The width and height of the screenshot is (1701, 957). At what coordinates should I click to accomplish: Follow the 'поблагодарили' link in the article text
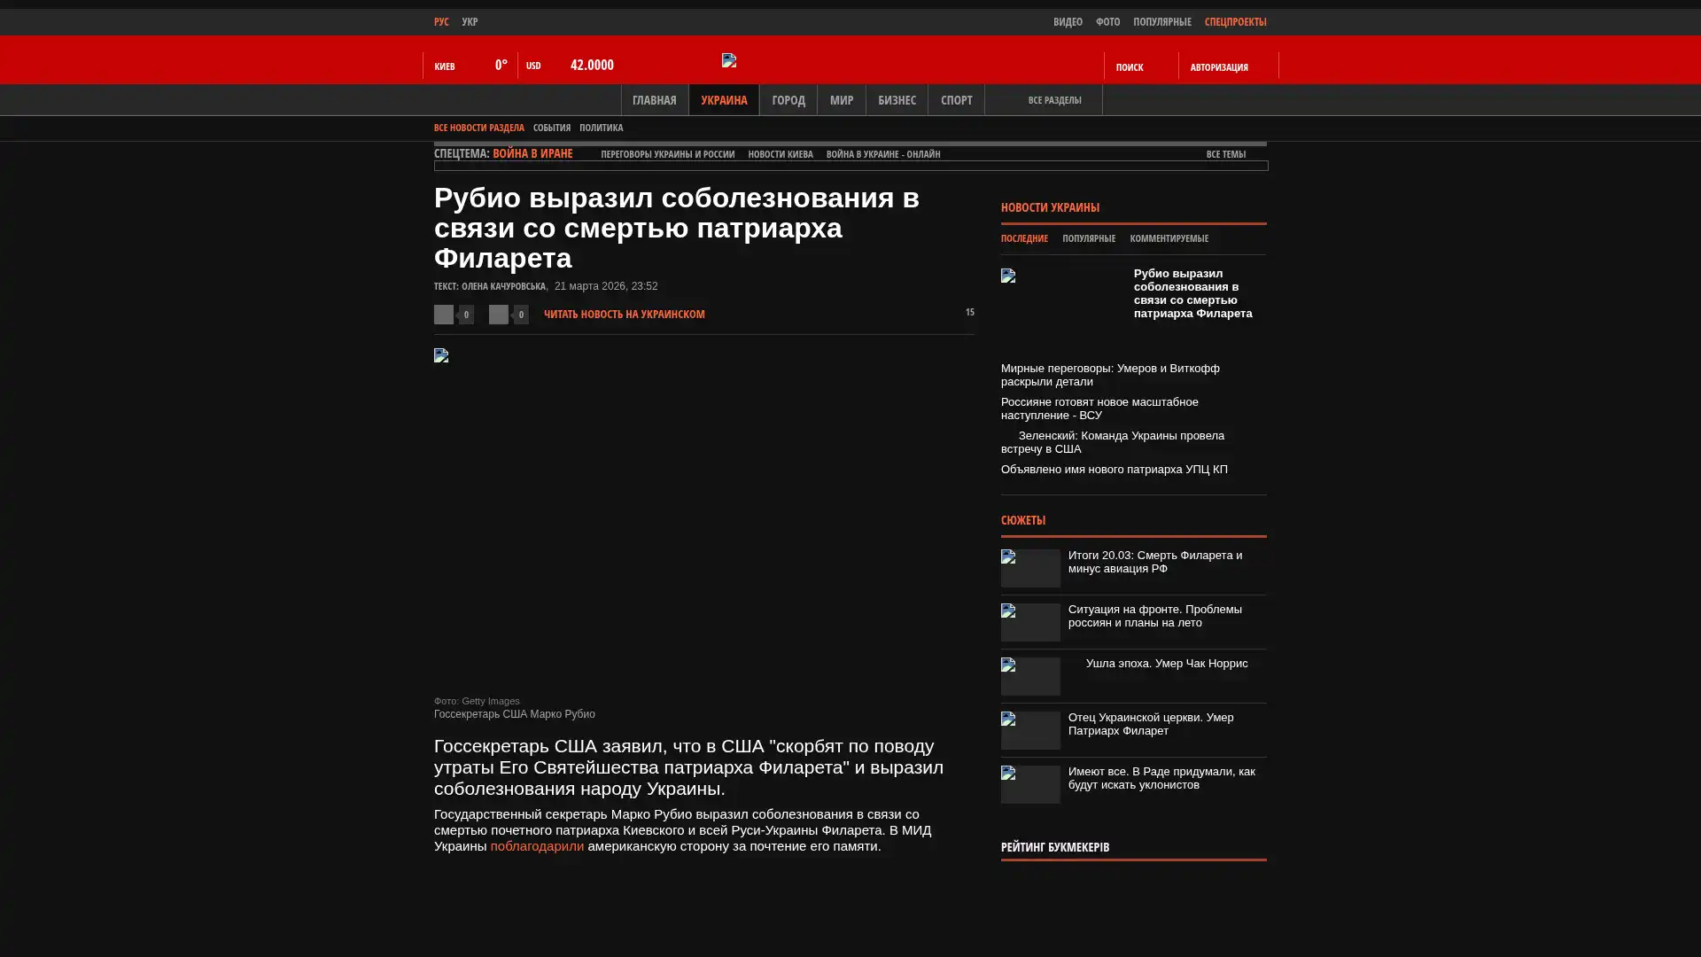point(537,846)
